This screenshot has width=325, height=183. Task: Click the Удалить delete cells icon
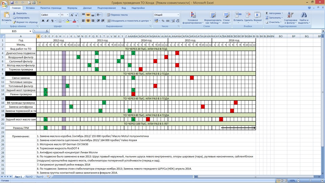click(x=248, y=15)
